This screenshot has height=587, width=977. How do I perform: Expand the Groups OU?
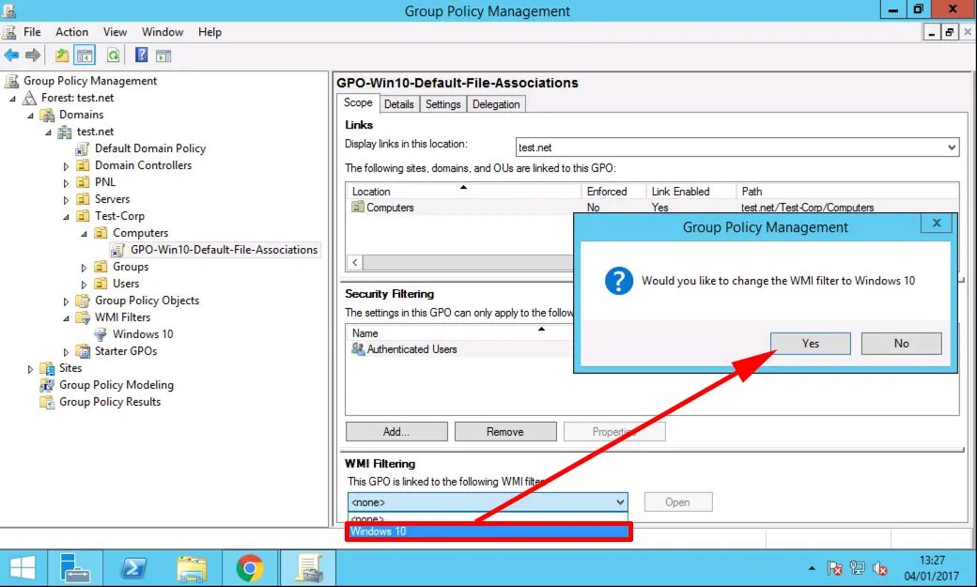tap(85, 268)
